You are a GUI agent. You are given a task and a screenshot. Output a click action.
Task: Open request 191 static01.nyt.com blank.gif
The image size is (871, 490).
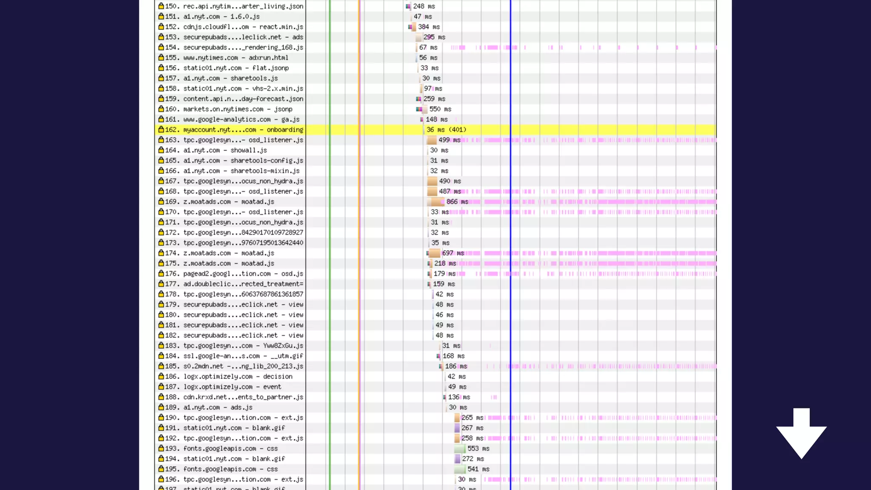[x=234, y=428]
